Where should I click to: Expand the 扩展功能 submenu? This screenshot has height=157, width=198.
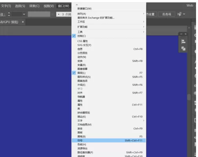point(109,27)
